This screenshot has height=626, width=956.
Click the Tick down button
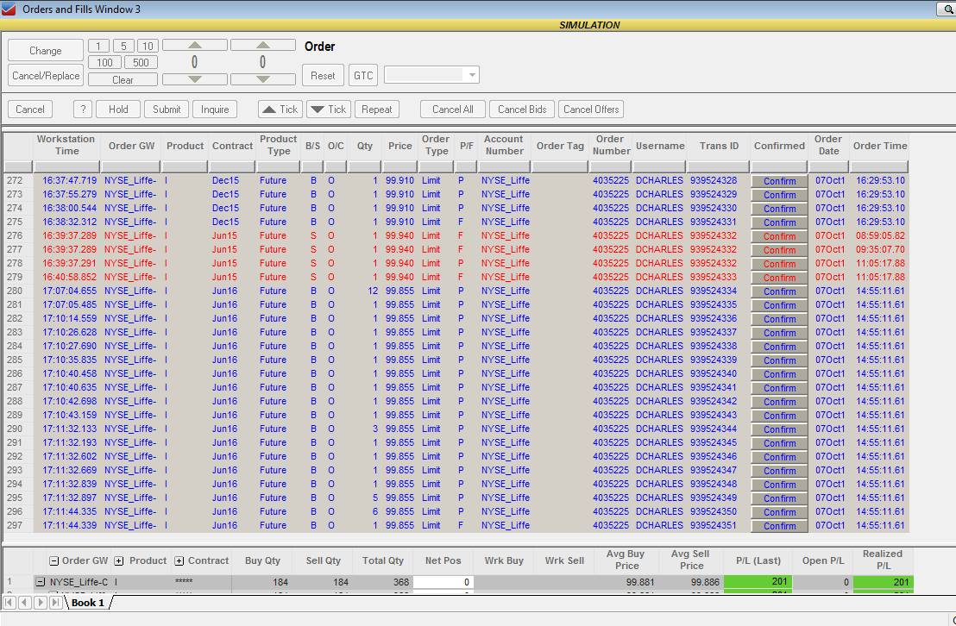pos(329,110)
